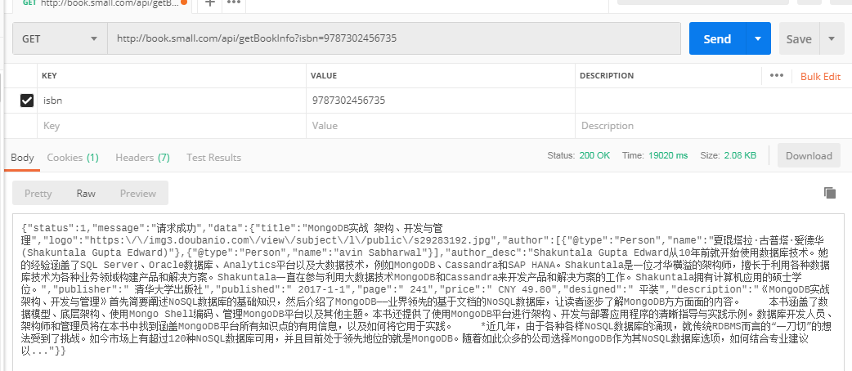This screenshot has width=852, height=371.
Task: Click the value cell 9787302456735
Action: click(x=441, y=101)
